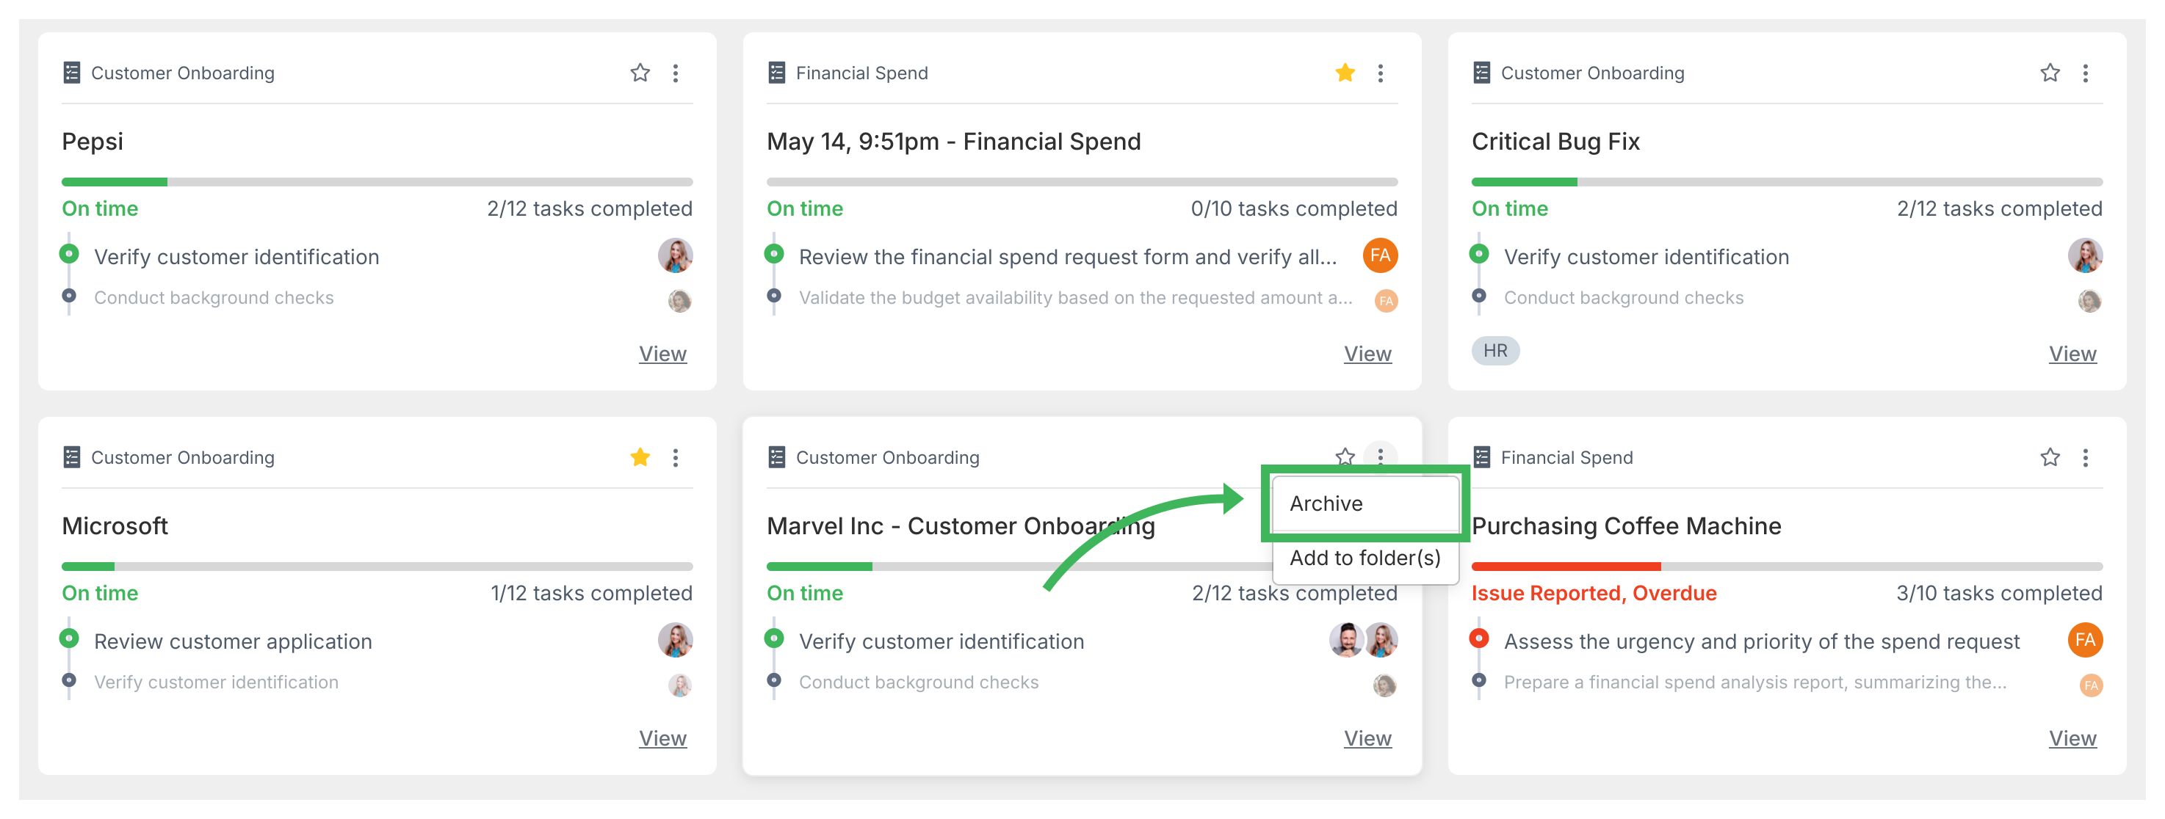Mark Conduct background checks task as complete
Screen dimensions: 2165x819
(x=68, y=296)
